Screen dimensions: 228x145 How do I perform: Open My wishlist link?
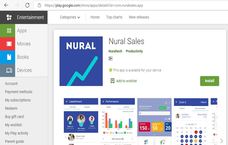pyautogui.click(x=13, y=125)
